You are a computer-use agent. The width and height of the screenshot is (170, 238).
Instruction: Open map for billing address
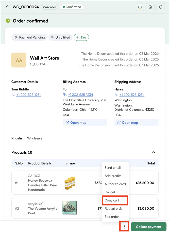click(x=85, y=122)
